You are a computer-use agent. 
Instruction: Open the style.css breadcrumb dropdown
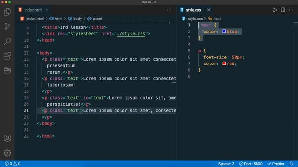click(x=195, y=19)
